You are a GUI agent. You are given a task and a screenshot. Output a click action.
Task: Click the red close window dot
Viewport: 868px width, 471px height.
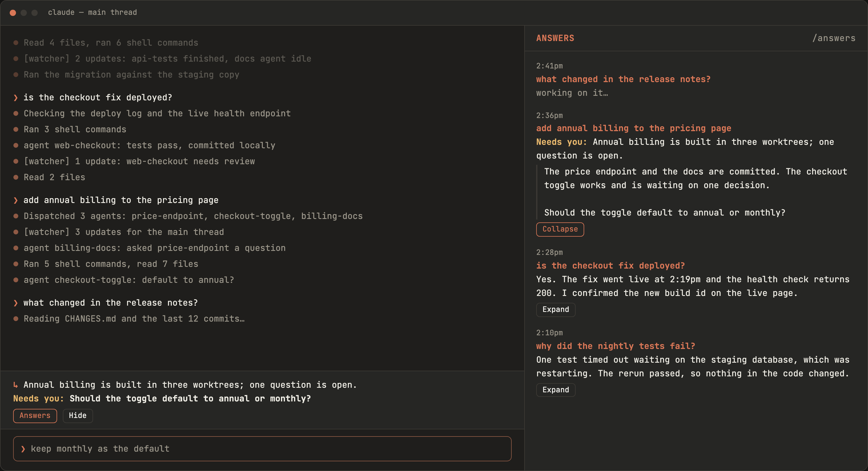(x=13, y=13)
